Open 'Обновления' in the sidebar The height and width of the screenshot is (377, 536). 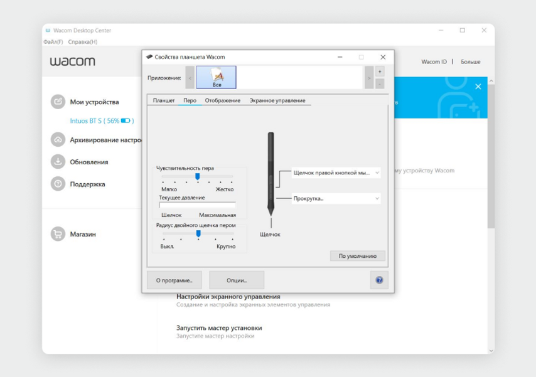pos(89,162)
